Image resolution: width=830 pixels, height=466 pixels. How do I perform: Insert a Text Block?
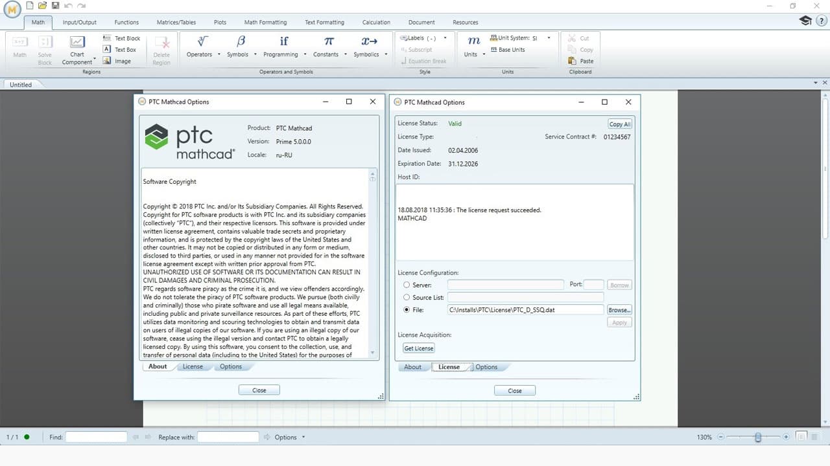[x=123, y=38]
